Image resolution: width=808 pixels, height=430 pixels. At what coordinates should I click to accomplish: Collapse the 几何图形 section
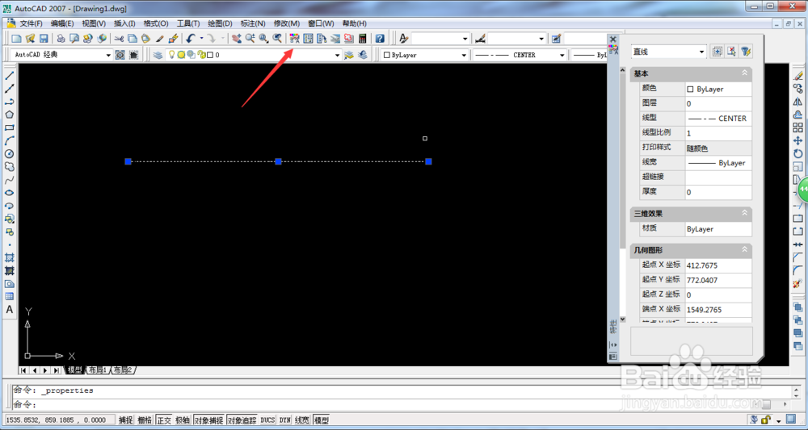point(744,250)
